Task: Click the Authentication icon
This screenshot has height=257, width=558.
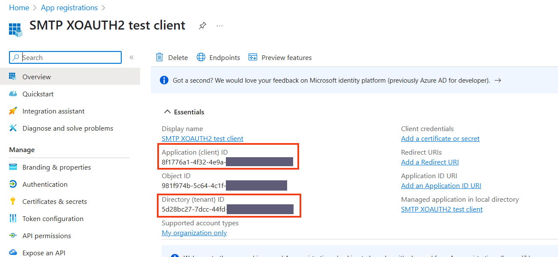Action: coord(13,184)
